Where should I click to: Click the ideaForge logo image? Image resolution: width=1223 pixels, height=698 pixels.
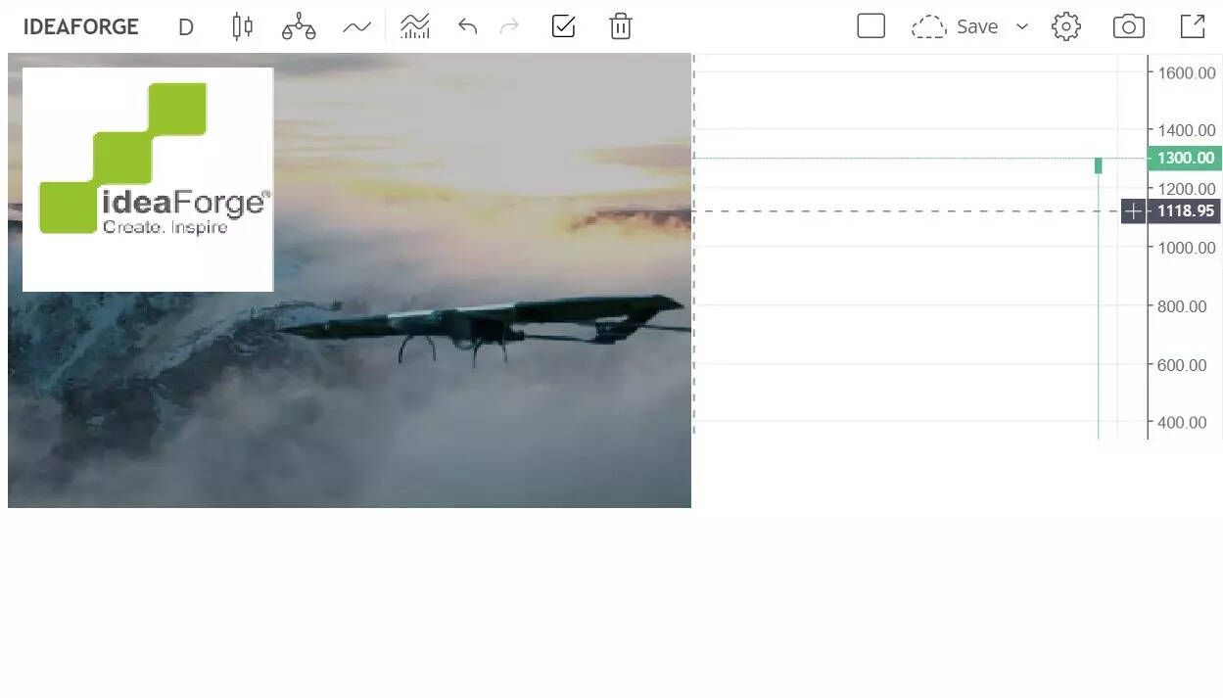point(148,179)
